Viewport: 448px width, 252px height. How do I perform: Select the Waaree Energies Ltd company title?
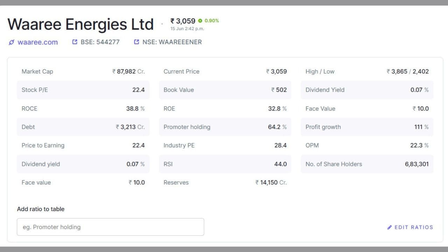[80, 24]
